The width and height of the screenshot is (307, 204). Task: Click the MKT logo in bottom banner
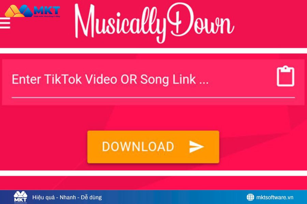click(x=20, y=197)
